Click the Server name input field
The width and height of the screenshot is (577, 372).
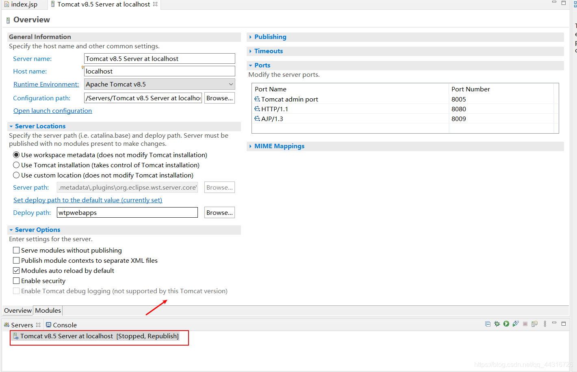[160, 58]
